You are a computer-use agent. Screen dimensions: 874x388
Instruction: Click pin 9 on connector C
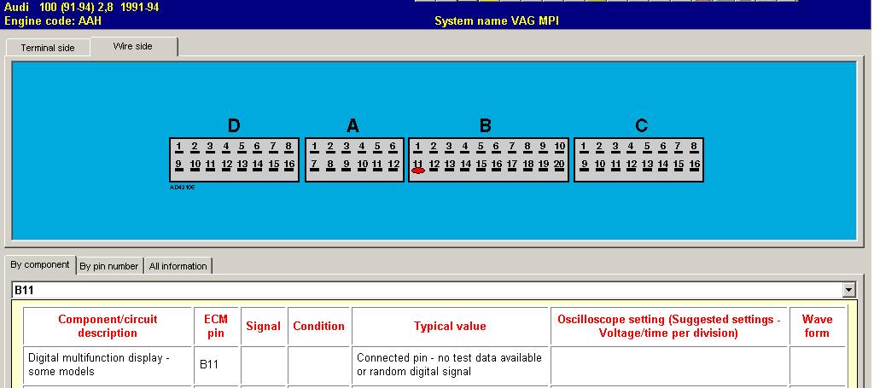pos(584,165)
